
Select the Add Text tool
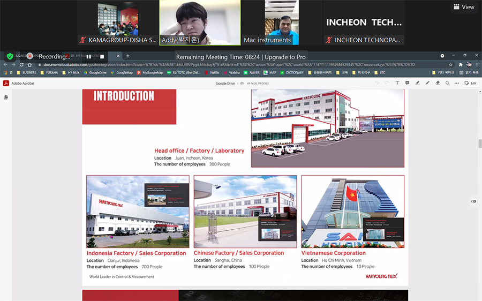[397, 83]
